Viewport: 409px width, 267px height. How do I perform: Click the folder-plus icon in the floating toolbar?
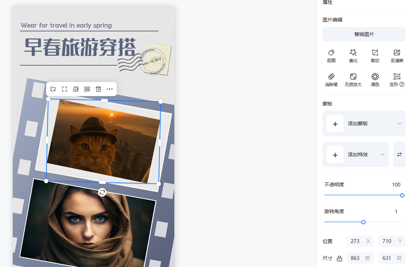tap(53, 89)
